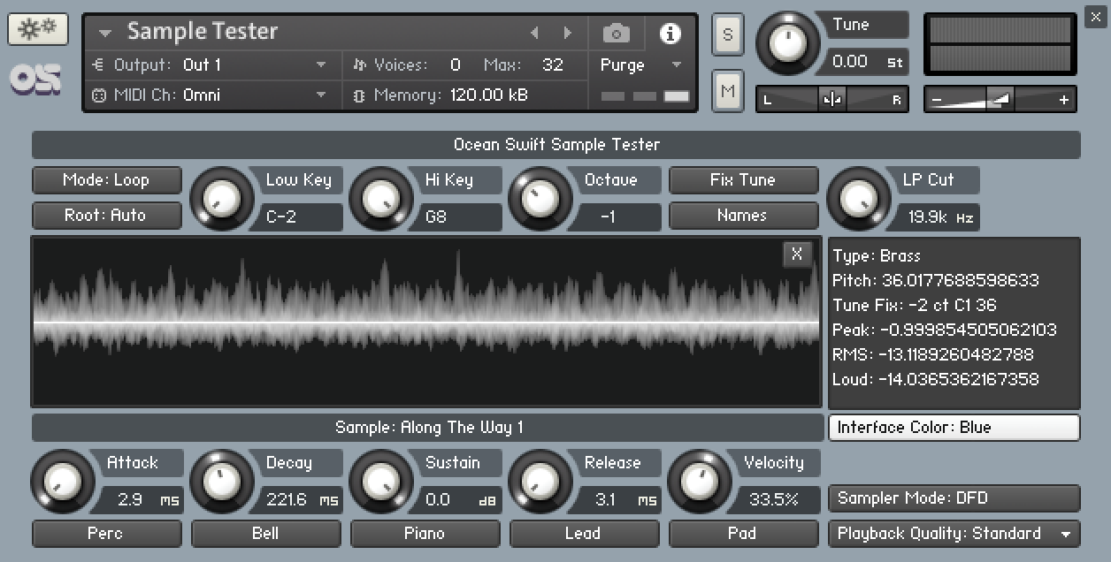This screenshot has height=562, width=1111.
Task: Click the Attack envelope knob
Action: [x=63, y=481]
